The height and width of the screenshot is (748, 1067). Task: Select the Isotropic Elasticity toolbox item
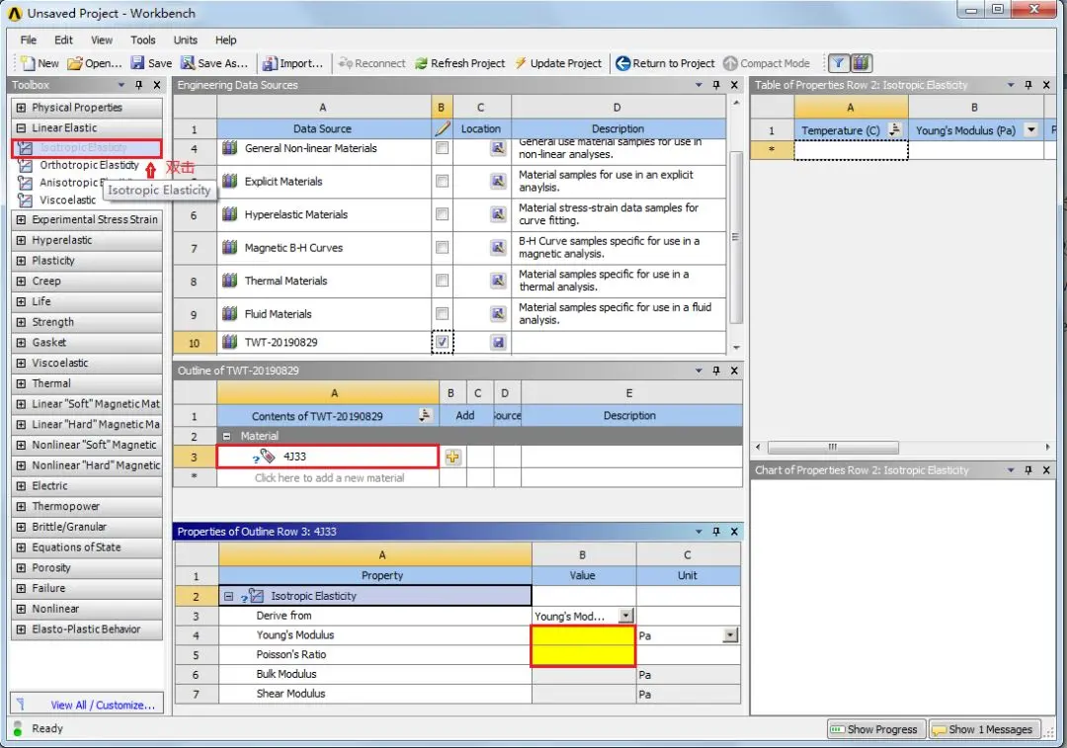tap(86, 147)
